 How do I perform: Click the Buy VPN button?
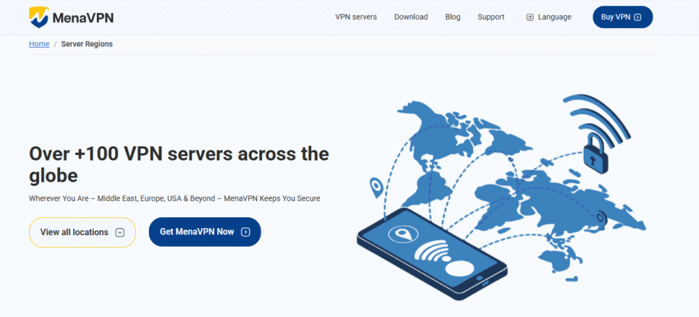(x=623, y=17)
